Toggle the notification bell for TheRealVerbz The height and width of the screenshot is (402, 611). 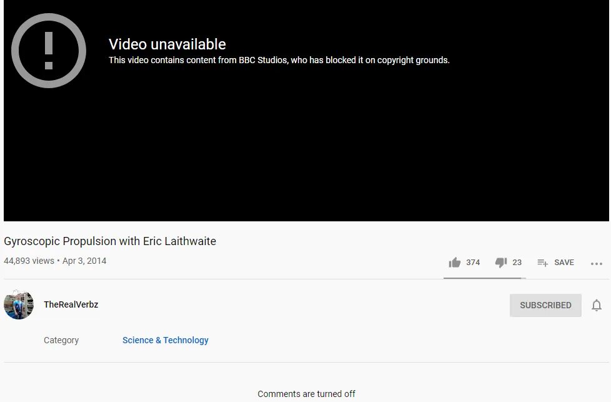(x=596, y=305)
